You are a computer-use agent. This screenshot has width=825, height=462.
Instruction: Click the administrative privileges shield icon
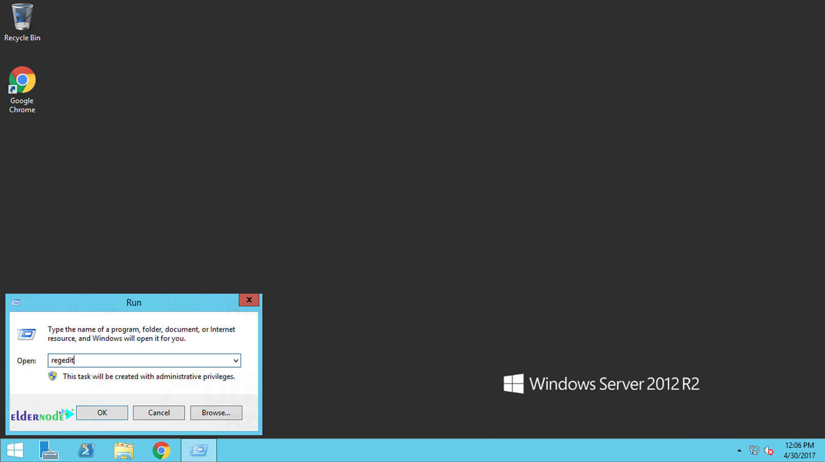(x=52, y=376)
